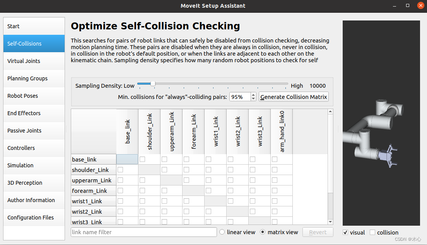
Task: Go to Passive Joints section
Action: point(34,131)
